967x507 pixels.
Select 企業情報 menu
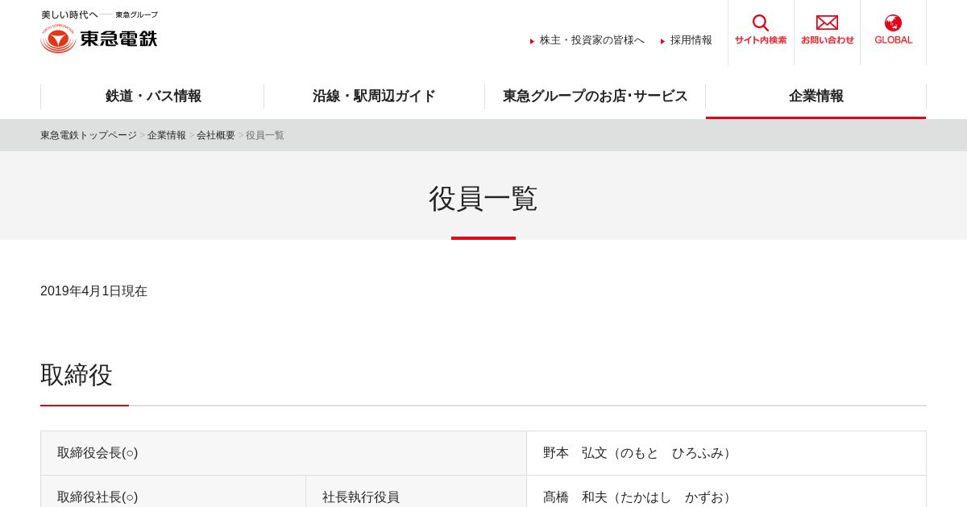click(x=816, y=97)
